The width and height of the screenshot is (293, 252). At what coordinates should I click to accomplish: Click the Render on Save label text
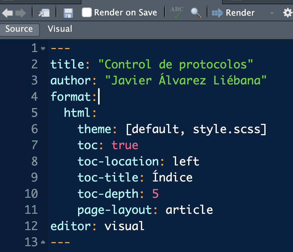pos(126,13)
